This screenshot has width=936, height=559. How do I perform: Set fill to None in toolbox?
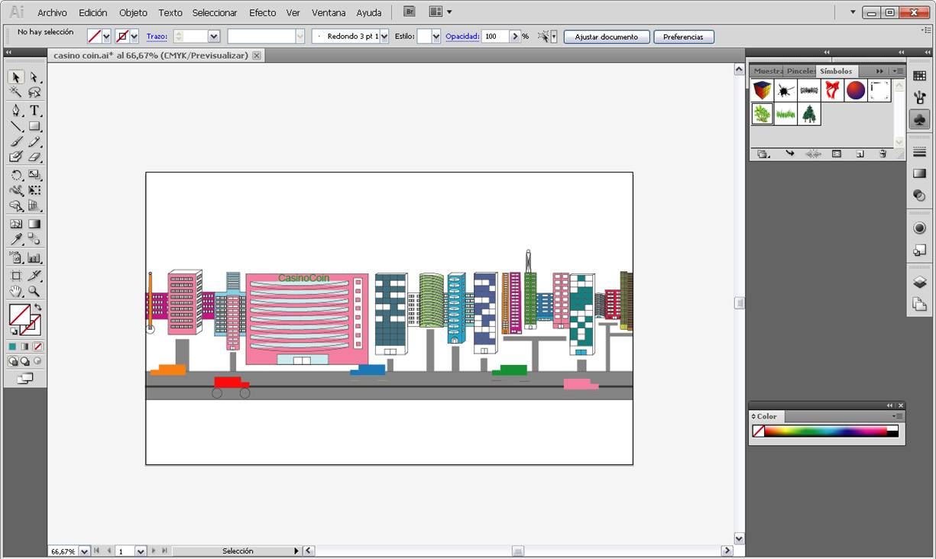click(x=37, y=347)
